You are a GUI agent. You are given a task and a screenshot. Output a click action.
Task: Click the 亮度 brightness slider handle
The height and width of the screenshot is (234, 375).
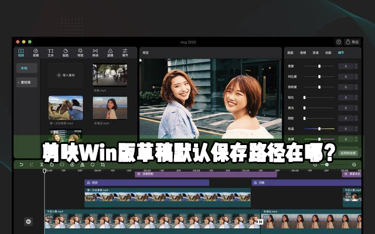(x=319, y=66)
